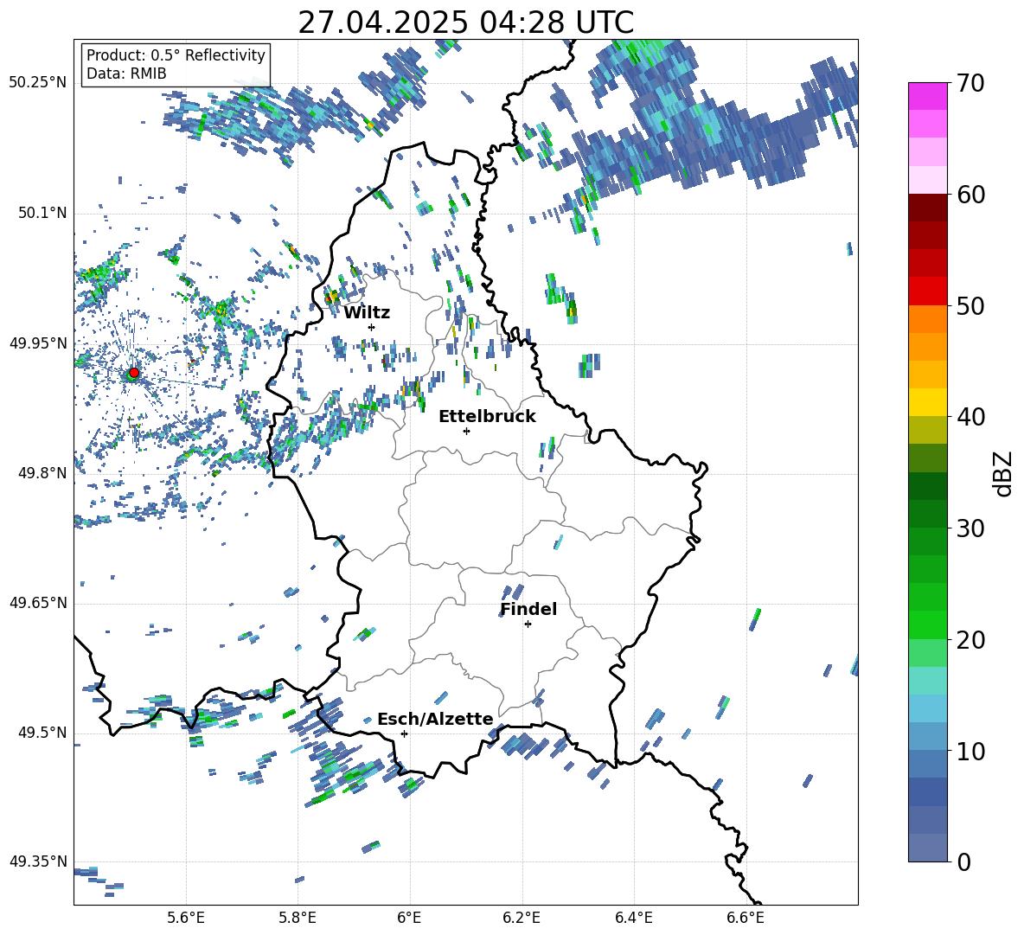Click the colorbar tick label 50

(x=970, y=305)
